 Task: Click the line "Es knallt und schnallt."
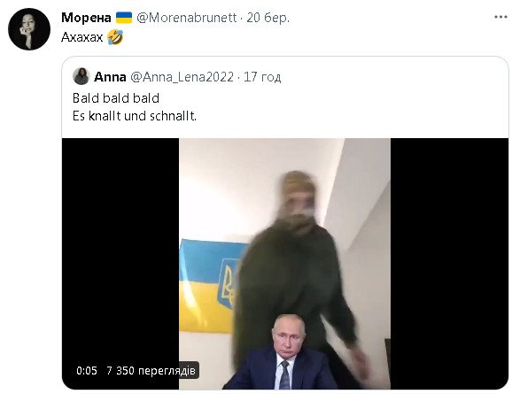pos(135,116)
